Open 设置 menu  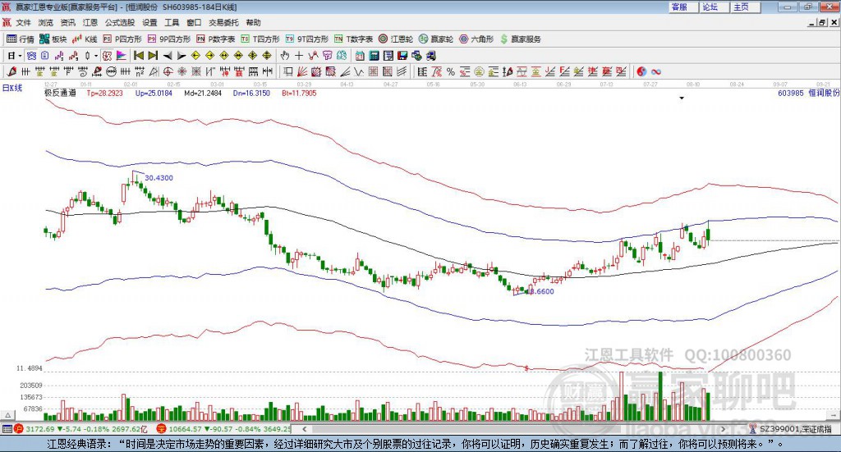(149, 22)
